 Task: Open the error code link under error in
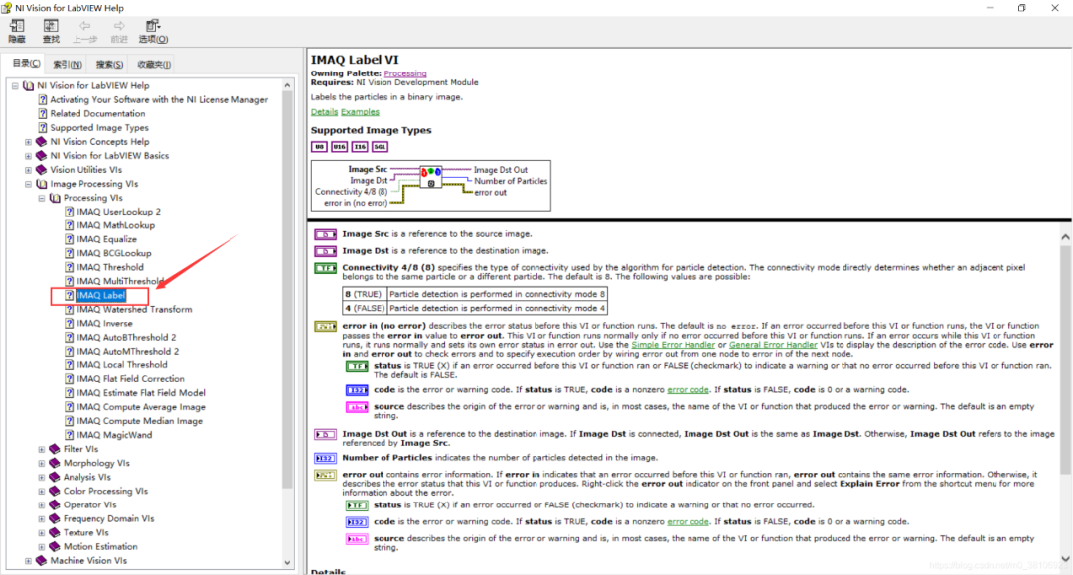click(688, 389)
